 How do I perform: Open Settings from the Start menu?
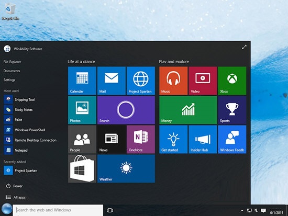tap(9, 80)
